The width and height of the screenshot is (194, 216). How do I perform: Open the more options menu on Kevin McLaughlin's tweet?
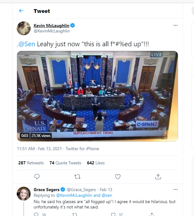point(175,25)
